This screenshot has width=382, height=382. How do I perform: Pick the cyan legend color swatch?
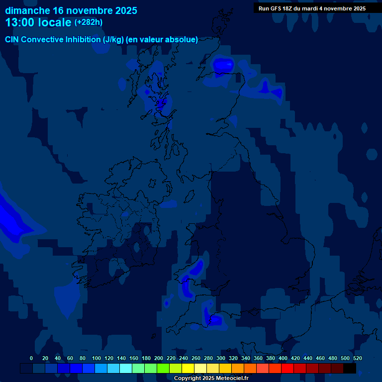pyautogui.click(x=126, y=368)
